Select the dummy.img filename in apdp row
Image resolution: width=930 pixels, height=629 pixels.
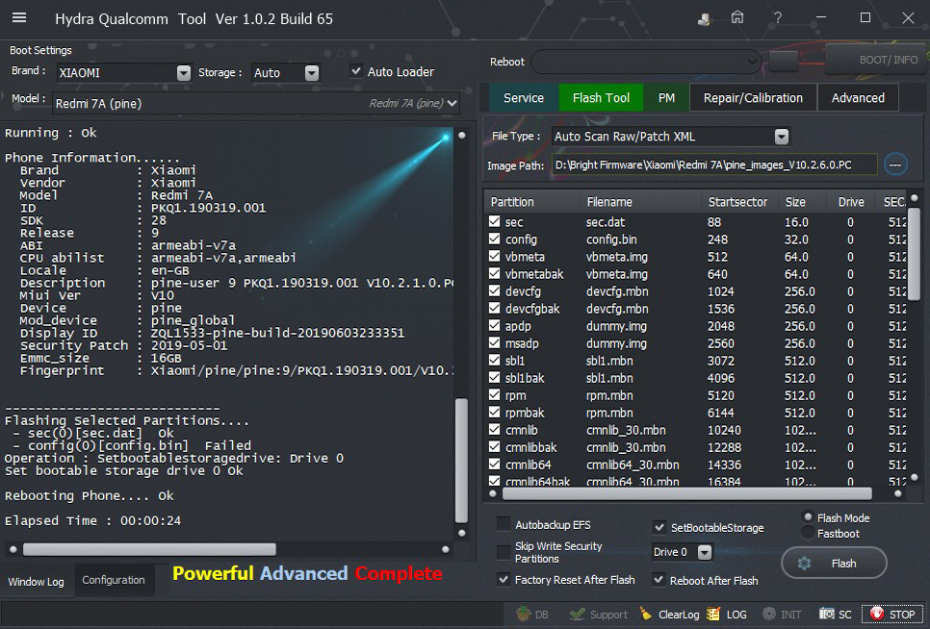tap(616, 326)
